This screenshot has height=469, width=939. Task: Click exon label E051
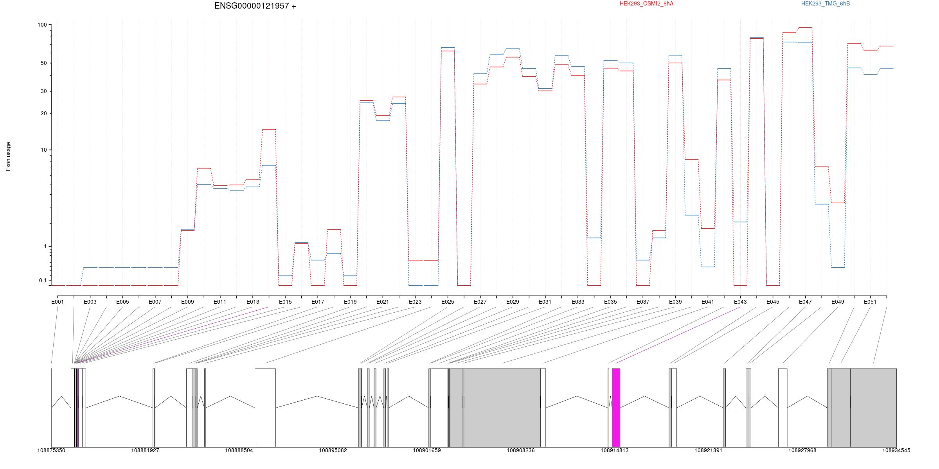coord(870,302)
